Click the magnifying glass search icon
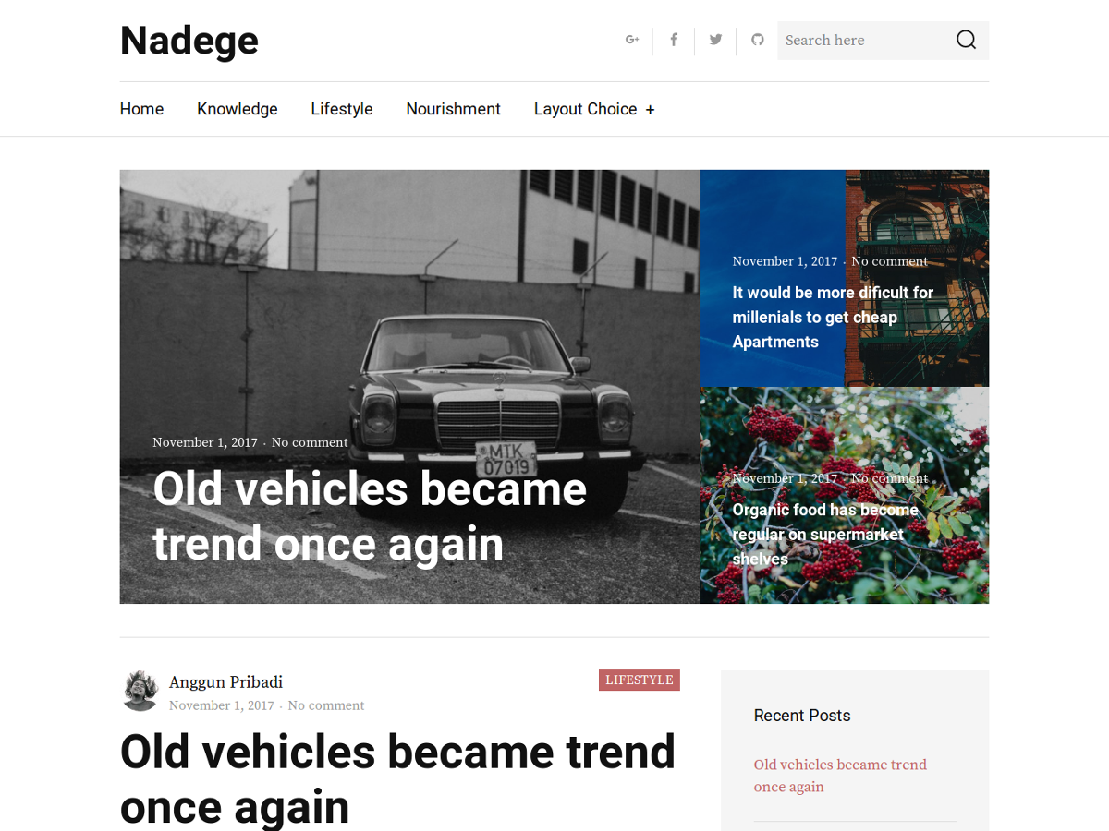Viewport: 1109px width, 831px height. tap(966, 40)
